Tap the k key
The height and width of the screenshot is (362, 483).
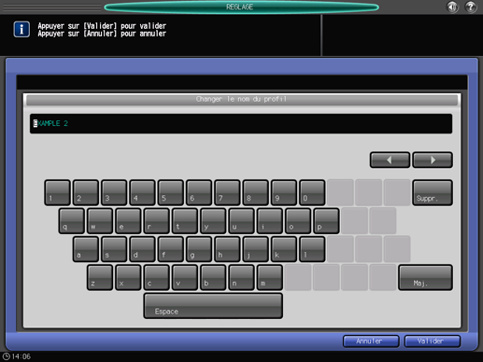click(284, 249)
